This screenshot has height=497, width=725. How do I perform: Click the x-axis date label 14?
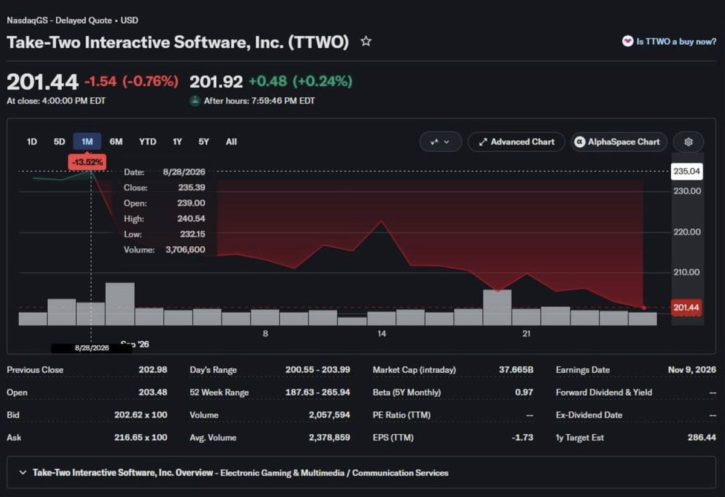pos(382,333)
